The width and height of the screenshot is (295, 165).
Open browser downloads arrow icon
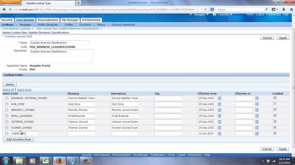pos(284,9)
